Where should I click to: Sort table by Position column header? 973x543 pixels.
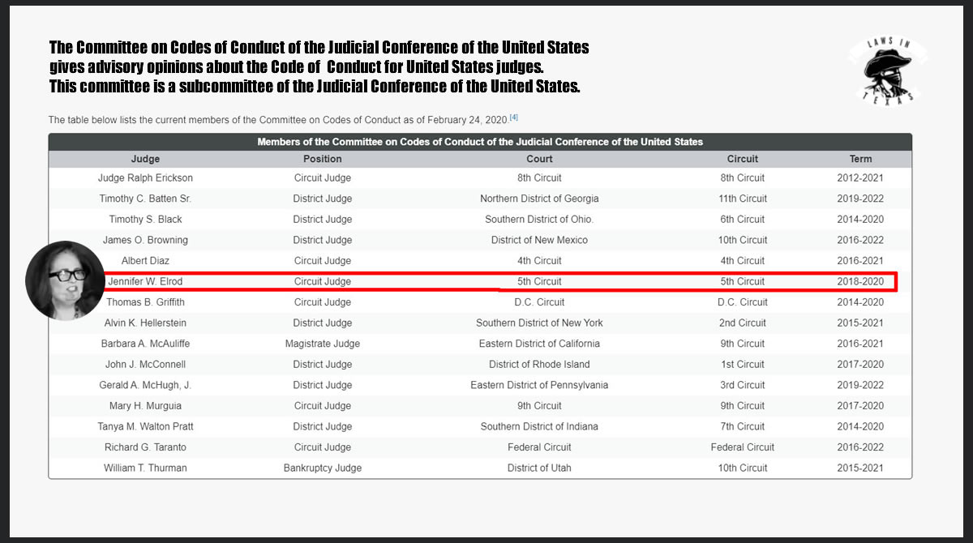click(323, 159)
